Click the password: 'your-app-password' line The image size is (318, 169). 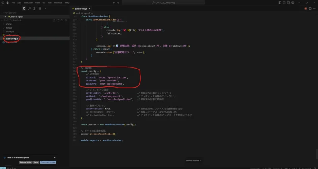pyautogui.click(x=105, y=84)
